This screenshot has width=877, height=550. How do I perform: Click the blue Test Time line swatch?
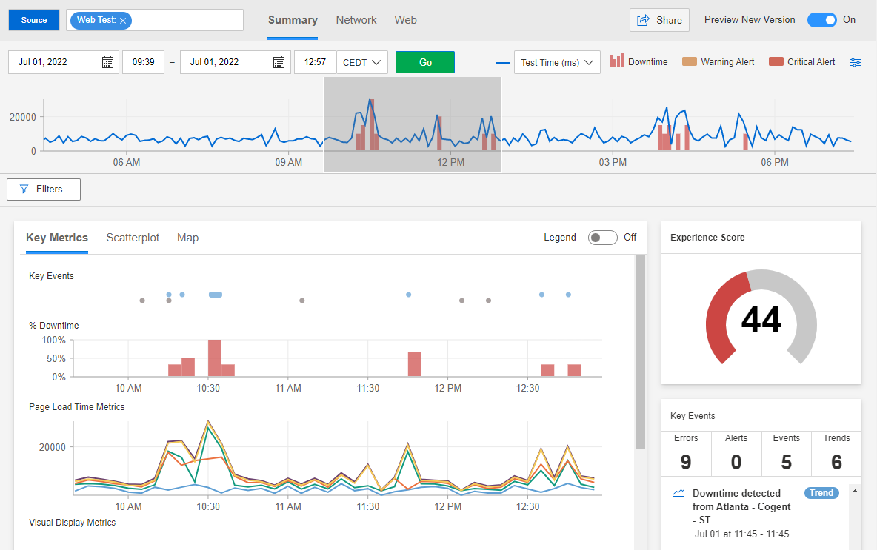pyautogui.click(x=503, y=63)
